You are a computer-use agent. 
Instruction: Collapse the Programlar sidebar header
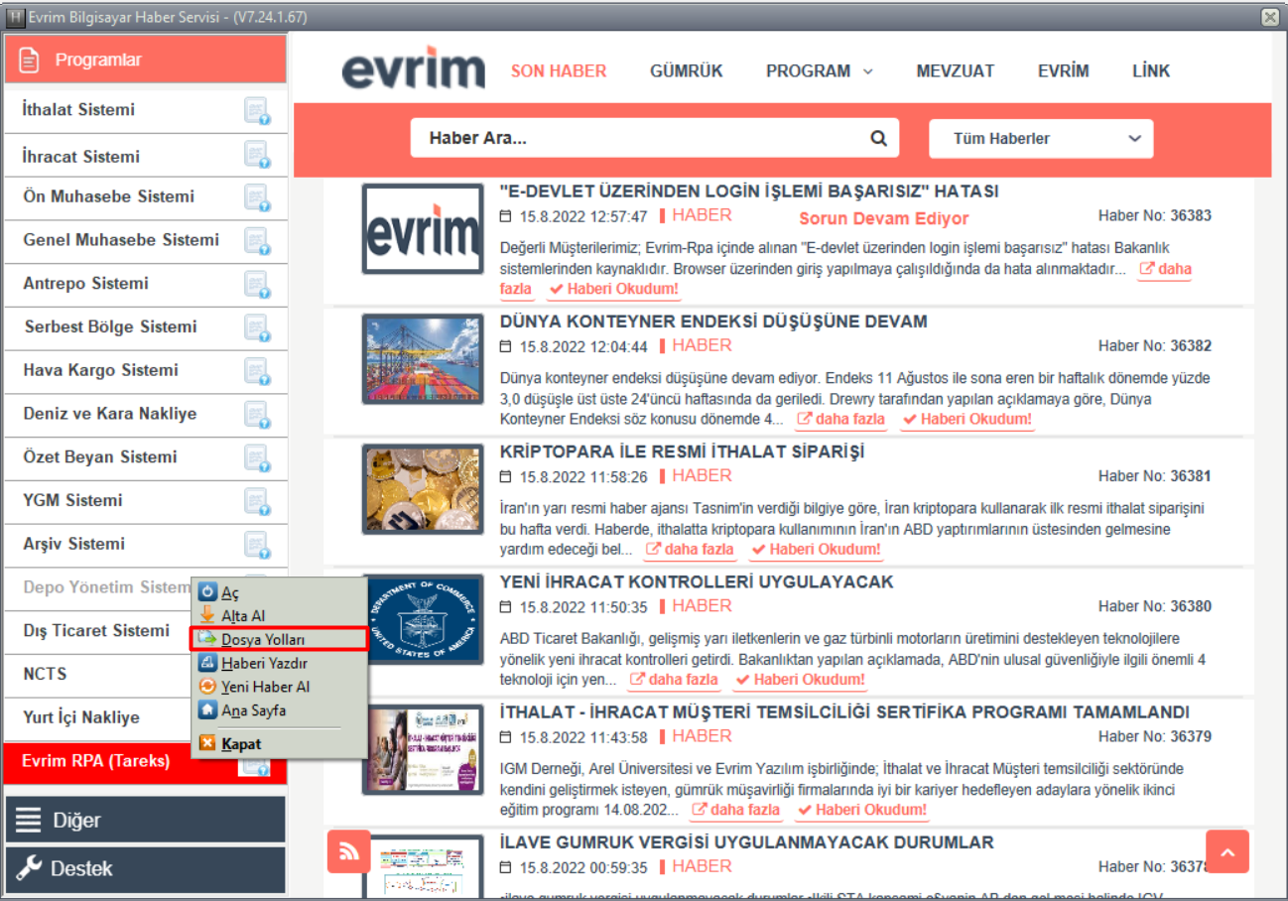pos(145,61)
